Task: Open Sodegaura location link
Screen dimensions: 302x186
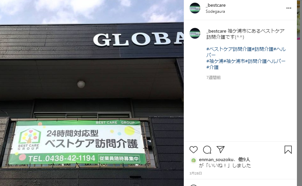Action: point(215,11)
